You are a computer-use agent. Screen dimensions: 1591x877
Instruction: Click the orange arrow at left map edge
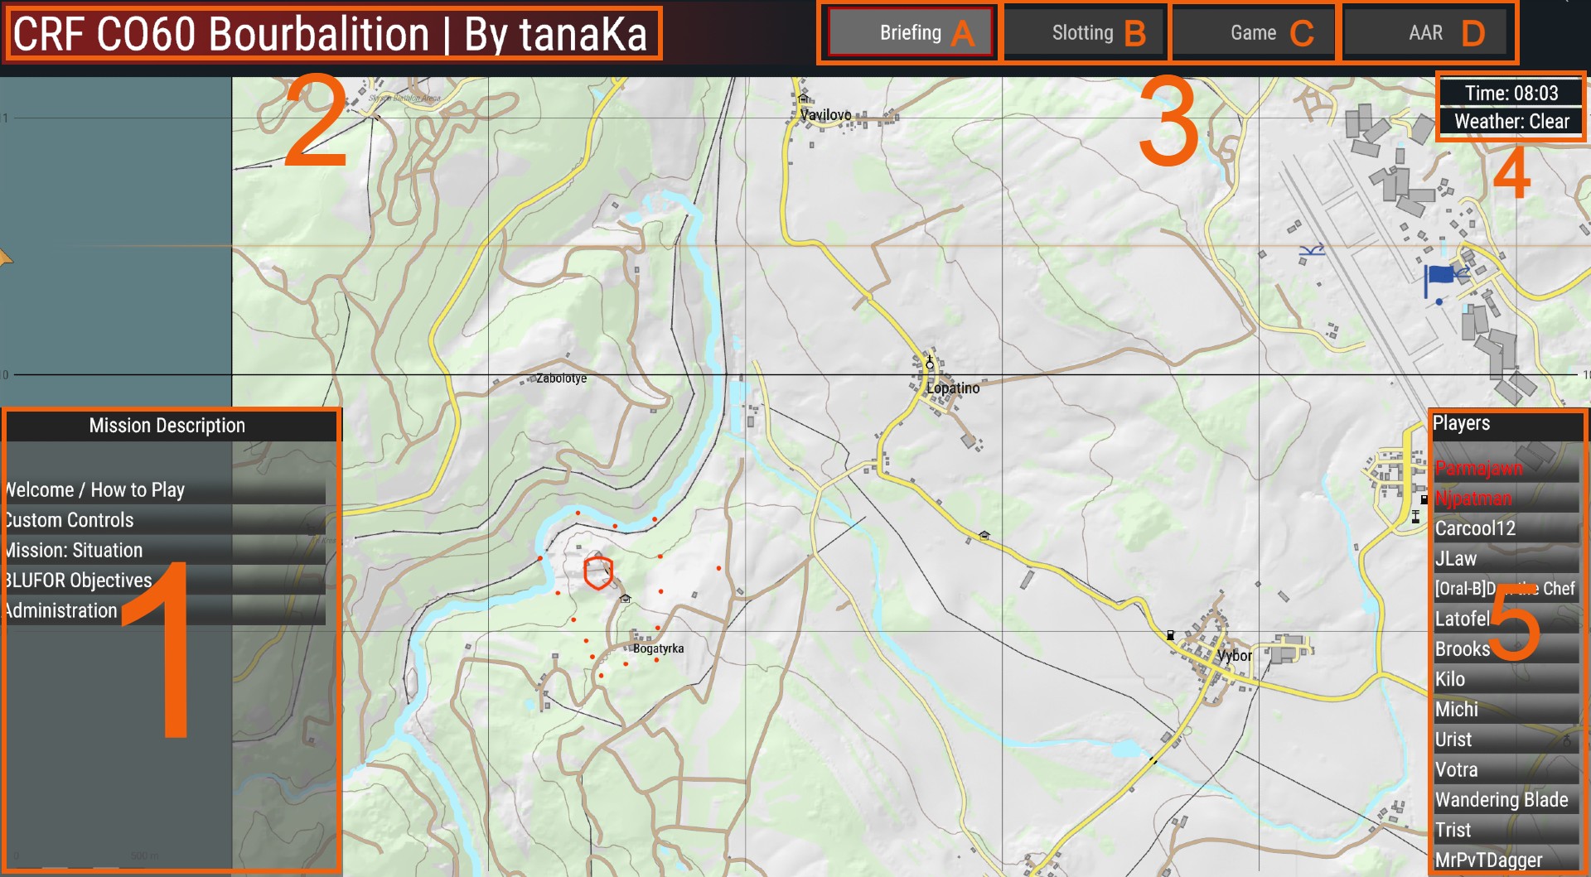(5, 258)
